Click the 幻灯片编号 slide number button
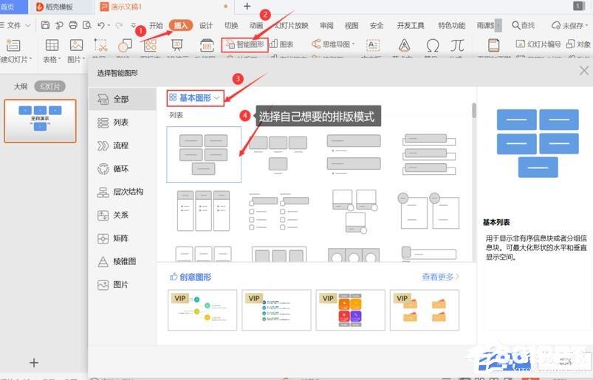 538,44
